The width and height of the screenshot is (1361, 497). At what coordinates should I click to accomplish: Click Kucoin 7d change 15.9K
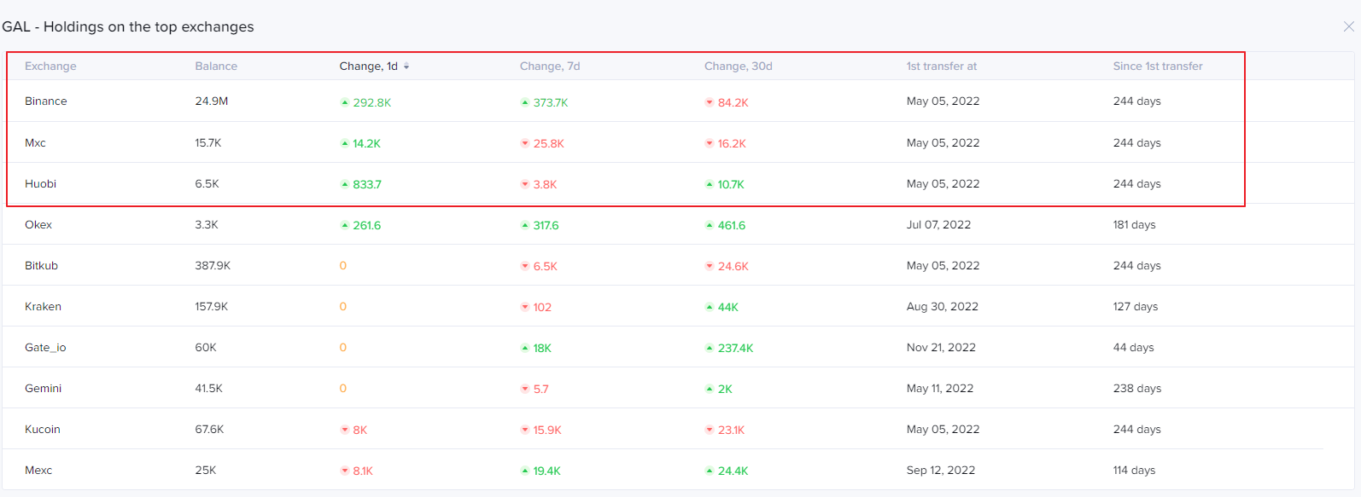pos(547,430)
